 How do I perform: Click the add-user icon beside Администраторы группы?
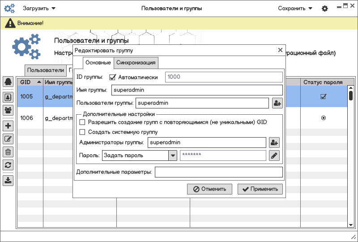pos(274,143)
